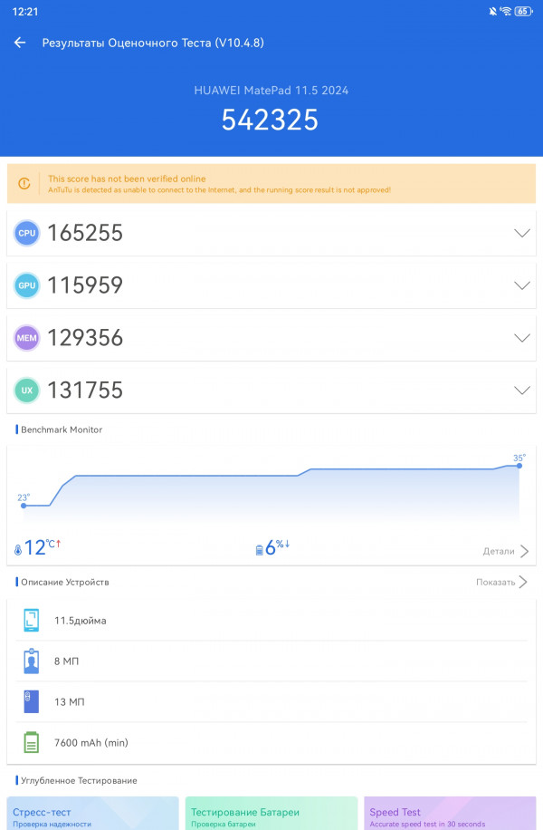This screenshot has height=830, width=543.
Task: Click the 13 МП camera row
Action: pyautogui.click(x=271, y=702)
